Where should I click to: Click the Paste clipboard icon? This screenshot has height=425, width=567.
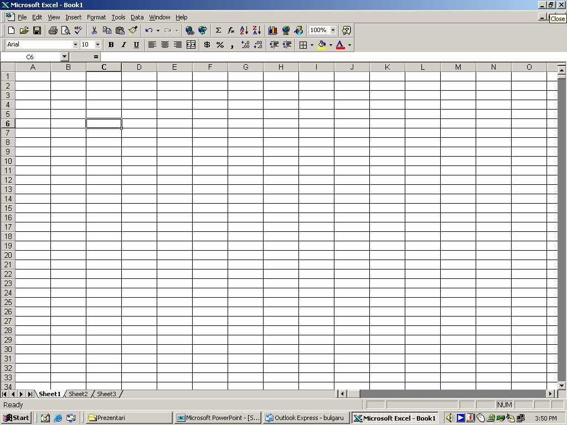coord(120,30)
